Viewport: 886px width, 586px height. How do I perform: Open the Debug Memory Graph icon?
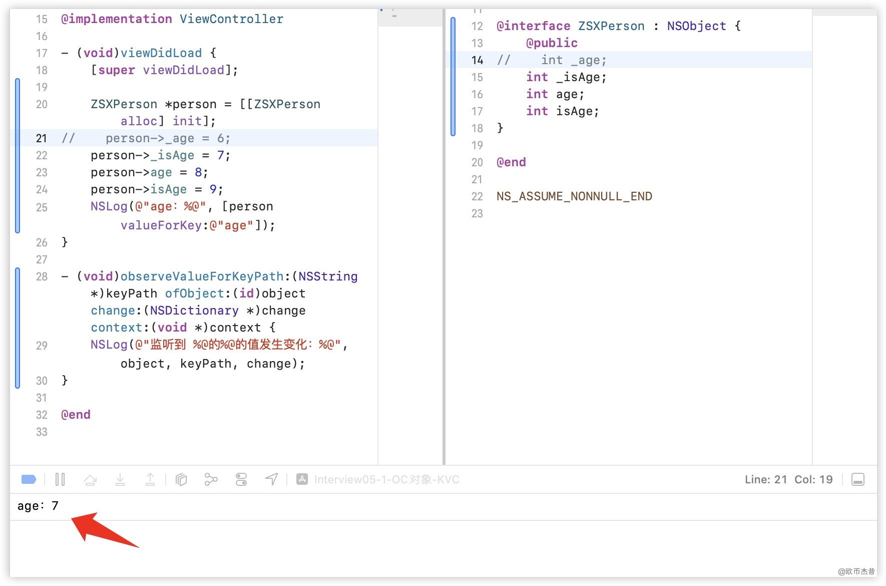pos(211,479)
